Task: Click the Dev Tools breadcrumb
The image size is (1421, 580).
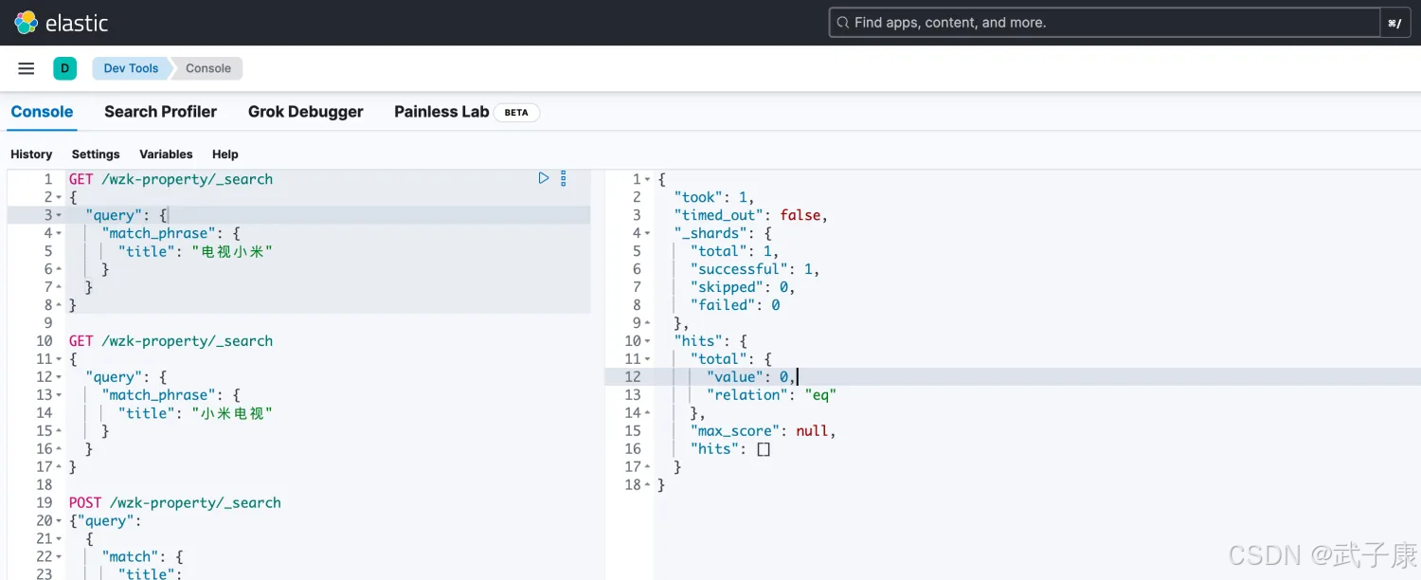Action: 131,68
